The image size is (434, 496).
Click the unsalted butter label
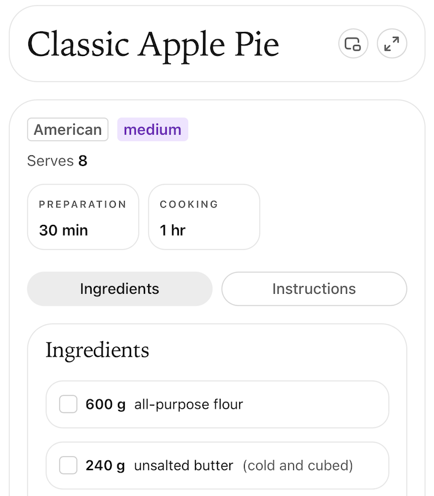(184, 466)
